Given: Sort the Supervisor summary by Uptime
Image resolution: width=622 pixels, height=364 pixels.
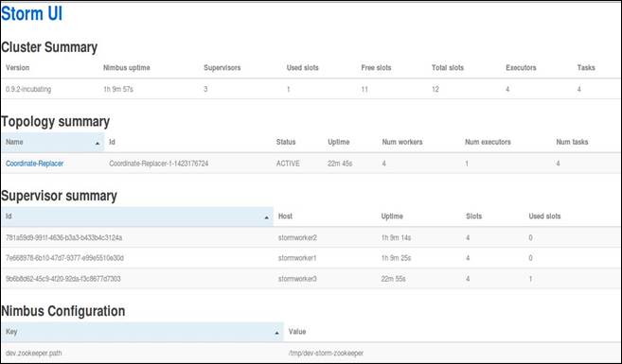Looking at the screenshot, I should (392, 217).
